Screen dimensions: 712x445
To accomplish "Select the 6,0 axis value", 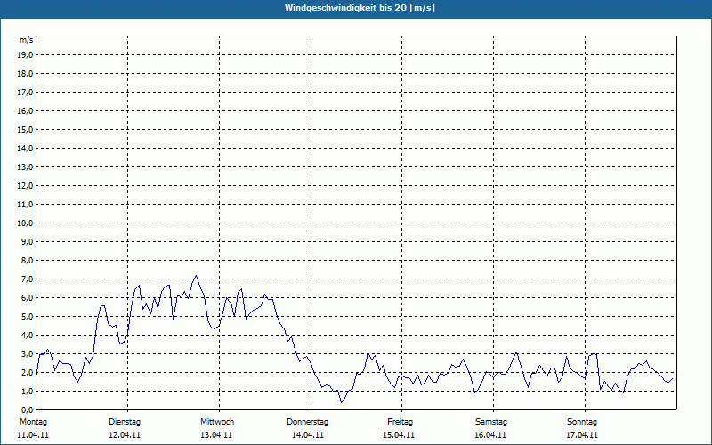I will pos(27,297).
